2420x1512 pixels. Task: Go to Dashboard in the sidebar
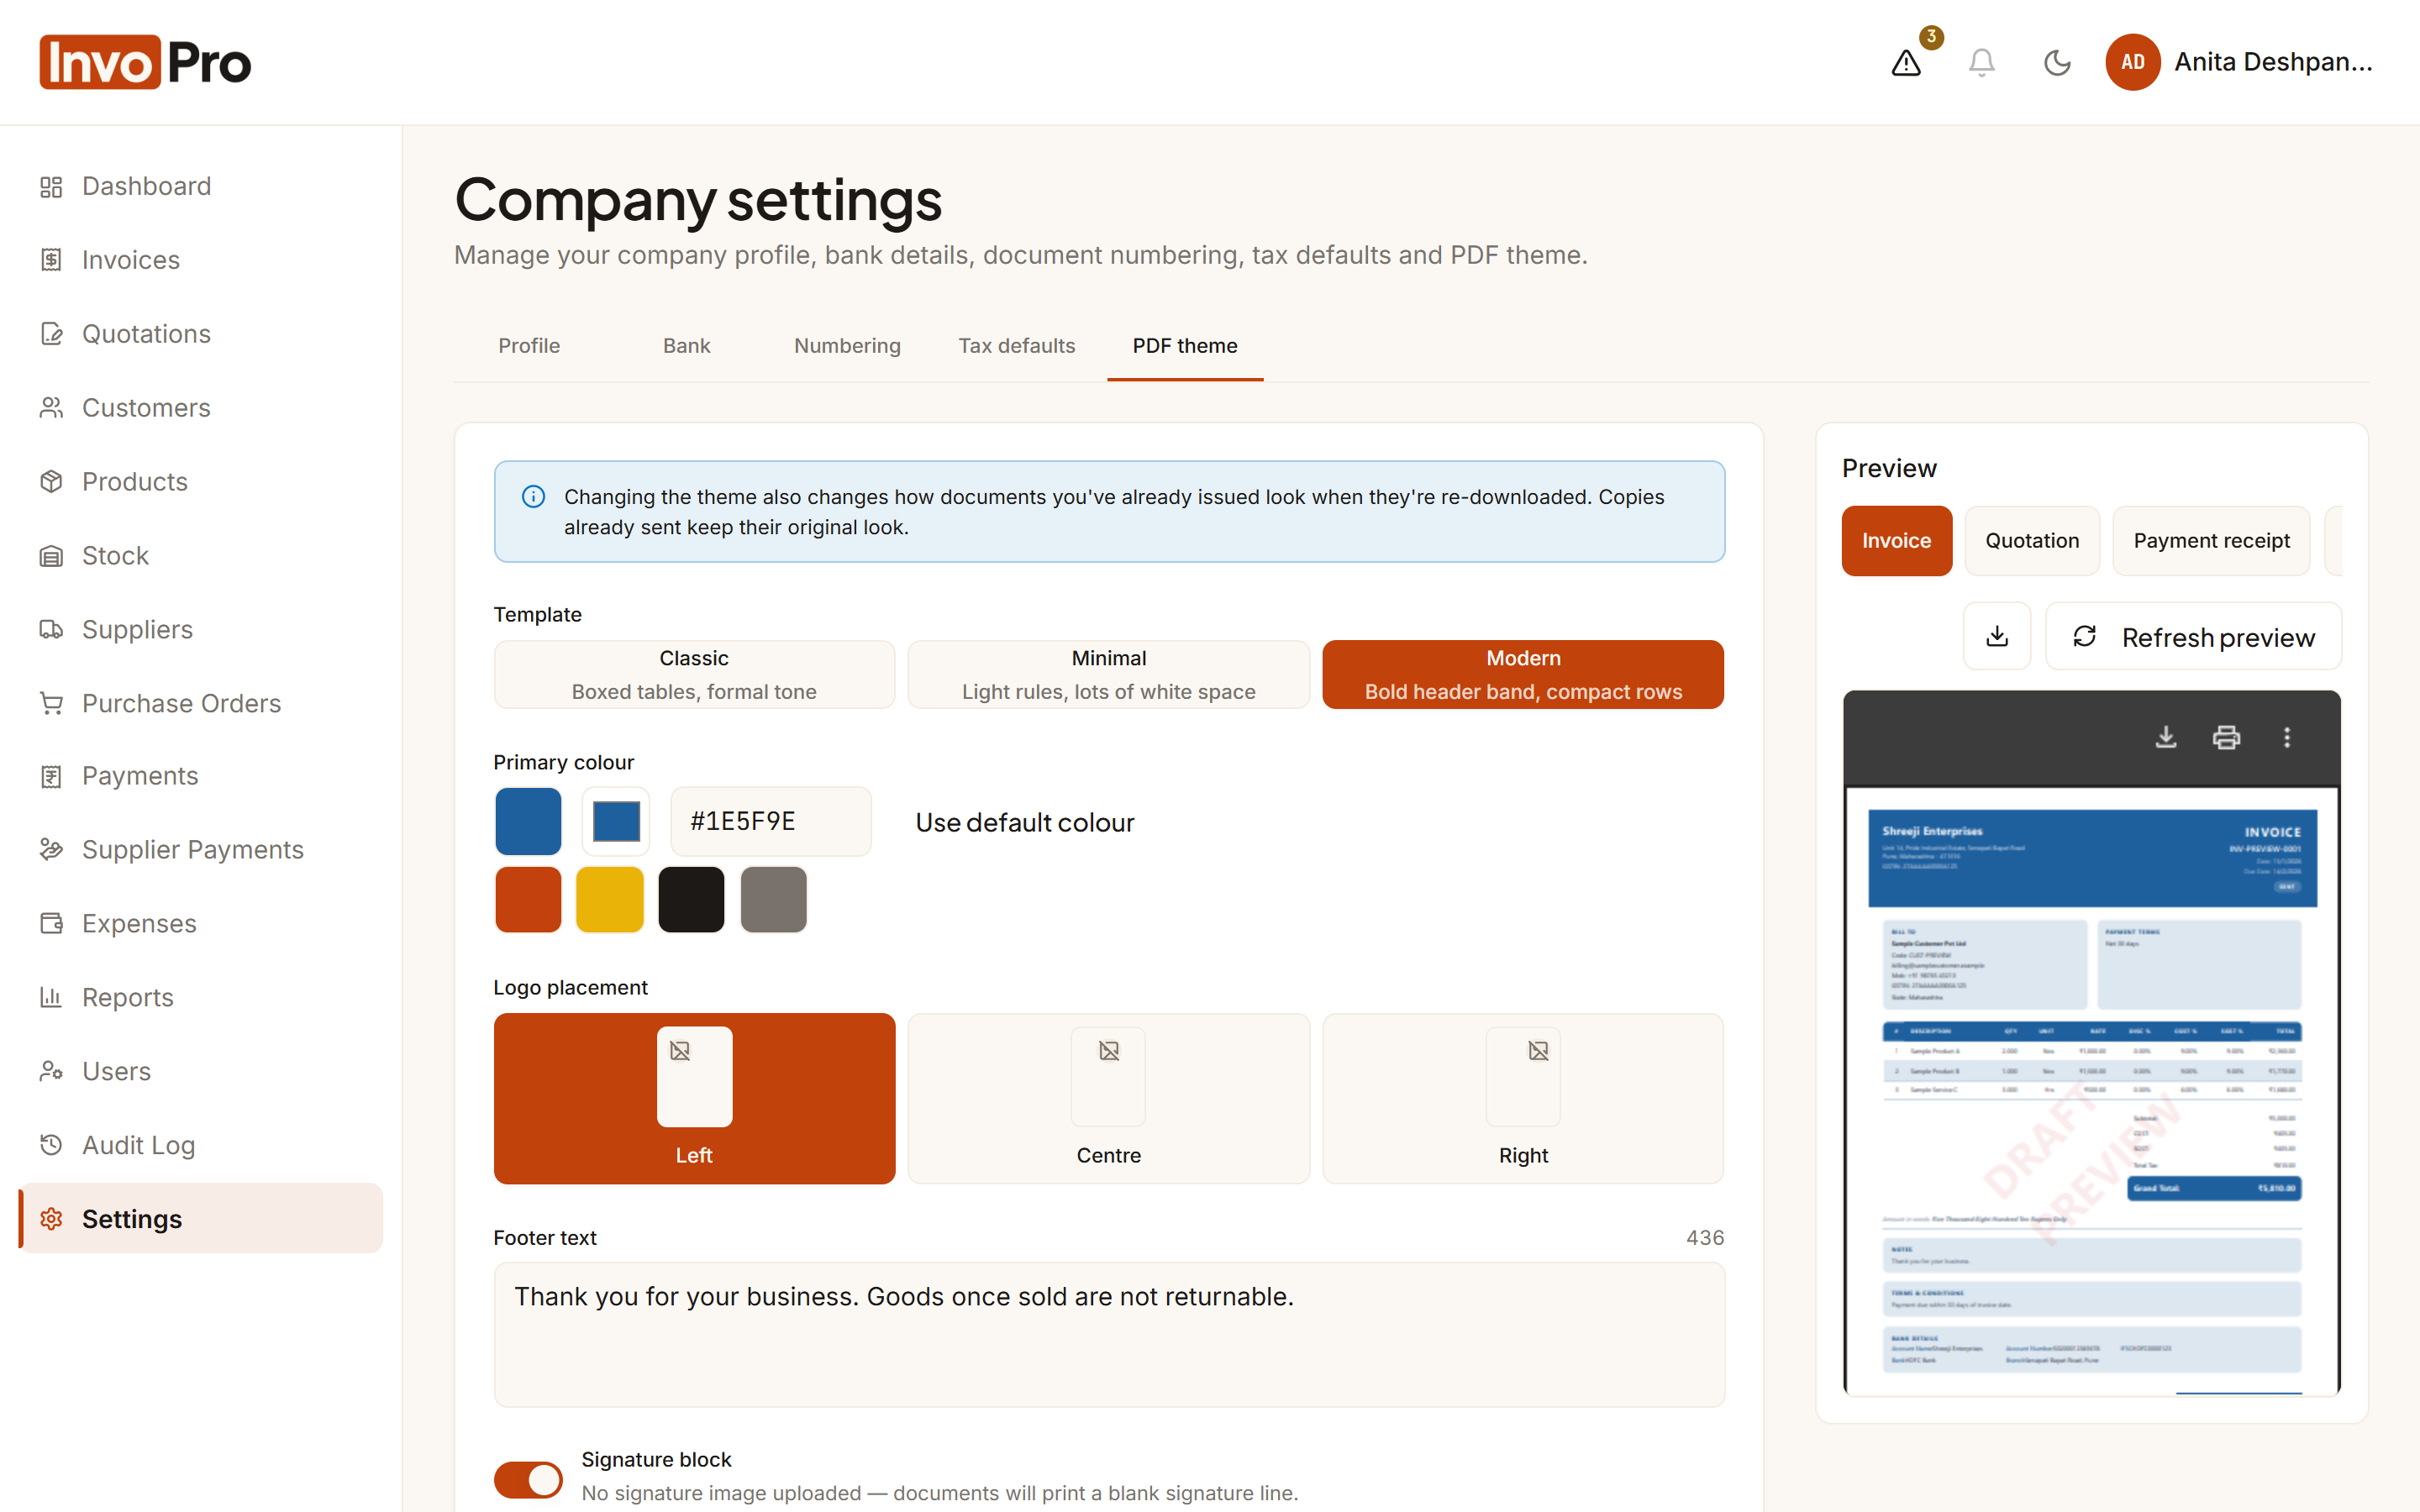[201, 186]
